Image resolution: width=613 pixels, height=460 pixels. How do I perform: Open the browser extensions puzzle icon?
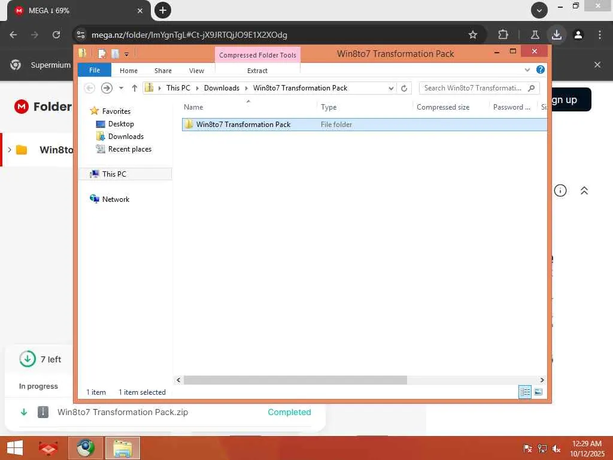pyautogui.click(x=503, y=35)
